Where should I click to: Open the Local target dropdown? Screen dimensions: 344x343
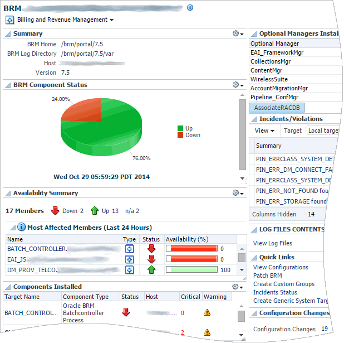pyautogui.click(x=323, y=131)
